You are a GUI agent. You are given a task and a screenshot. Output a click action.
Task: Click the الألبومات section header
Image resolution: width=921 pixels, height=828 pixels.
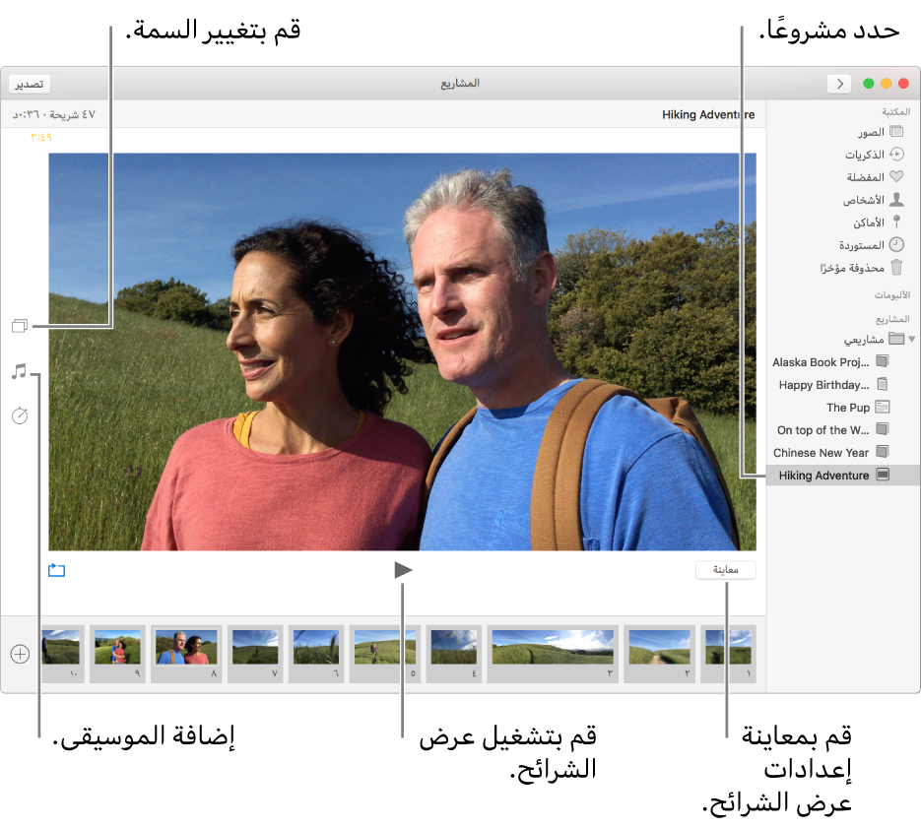click(892, 294)
